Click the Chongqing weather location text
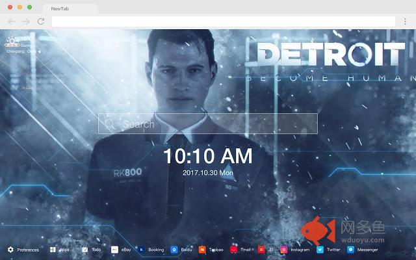Screen dimensions: 416x260 pos(21,51)
